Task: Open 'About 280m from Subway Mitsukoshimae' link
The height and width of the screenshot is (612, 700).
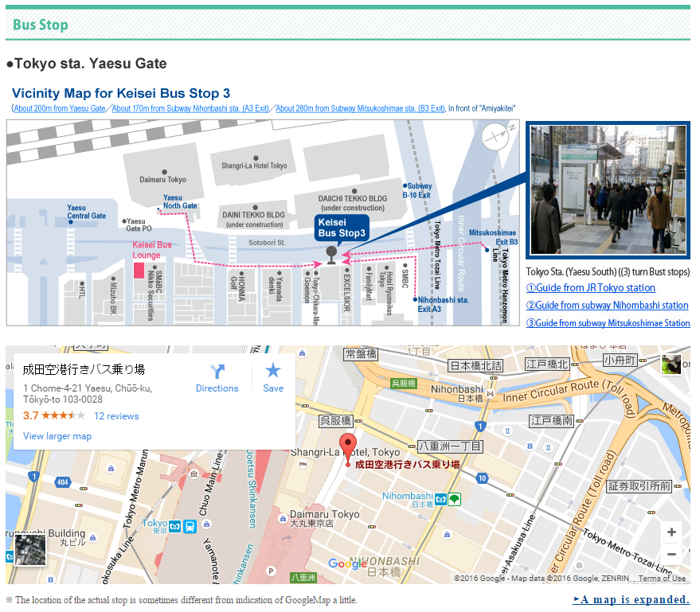Action: 360,108
